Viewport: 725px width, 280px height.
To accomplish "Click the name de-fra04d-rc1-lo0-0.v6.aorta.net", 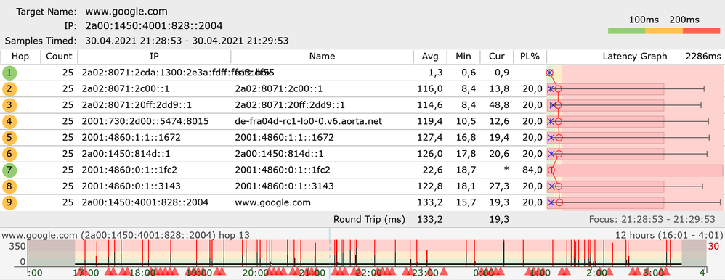I will coord(309,121).
